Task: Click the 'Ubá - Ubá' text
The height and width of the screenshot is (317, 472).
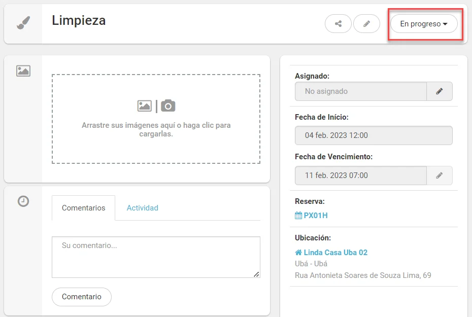Action: (x=311, y=264)
